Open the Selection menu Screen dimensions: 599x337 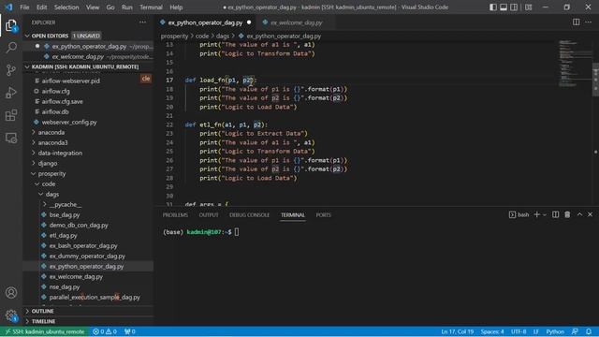(x=66, y=7)
